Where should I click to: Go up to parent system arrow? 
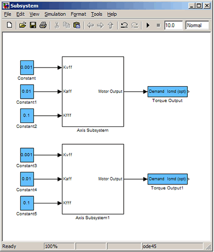[110, 25]
